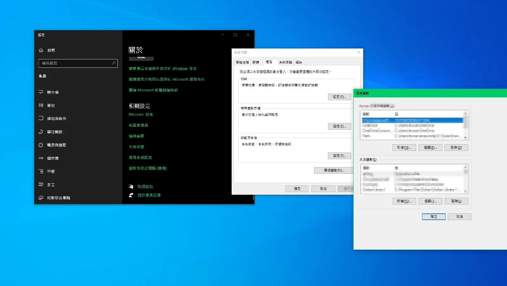This screenshot has width=507, height=286.
Task: Click the Home (首頁) icon in Settings
Action: coord(41,50)
